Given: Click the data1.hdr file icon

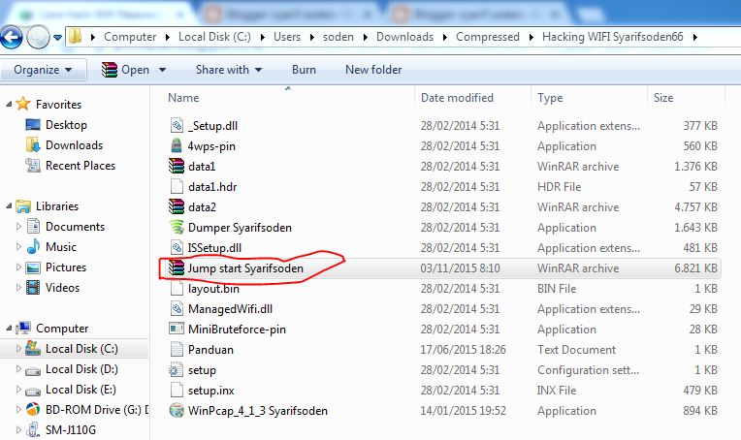Looking at the screenshot, I should (177, 186).
